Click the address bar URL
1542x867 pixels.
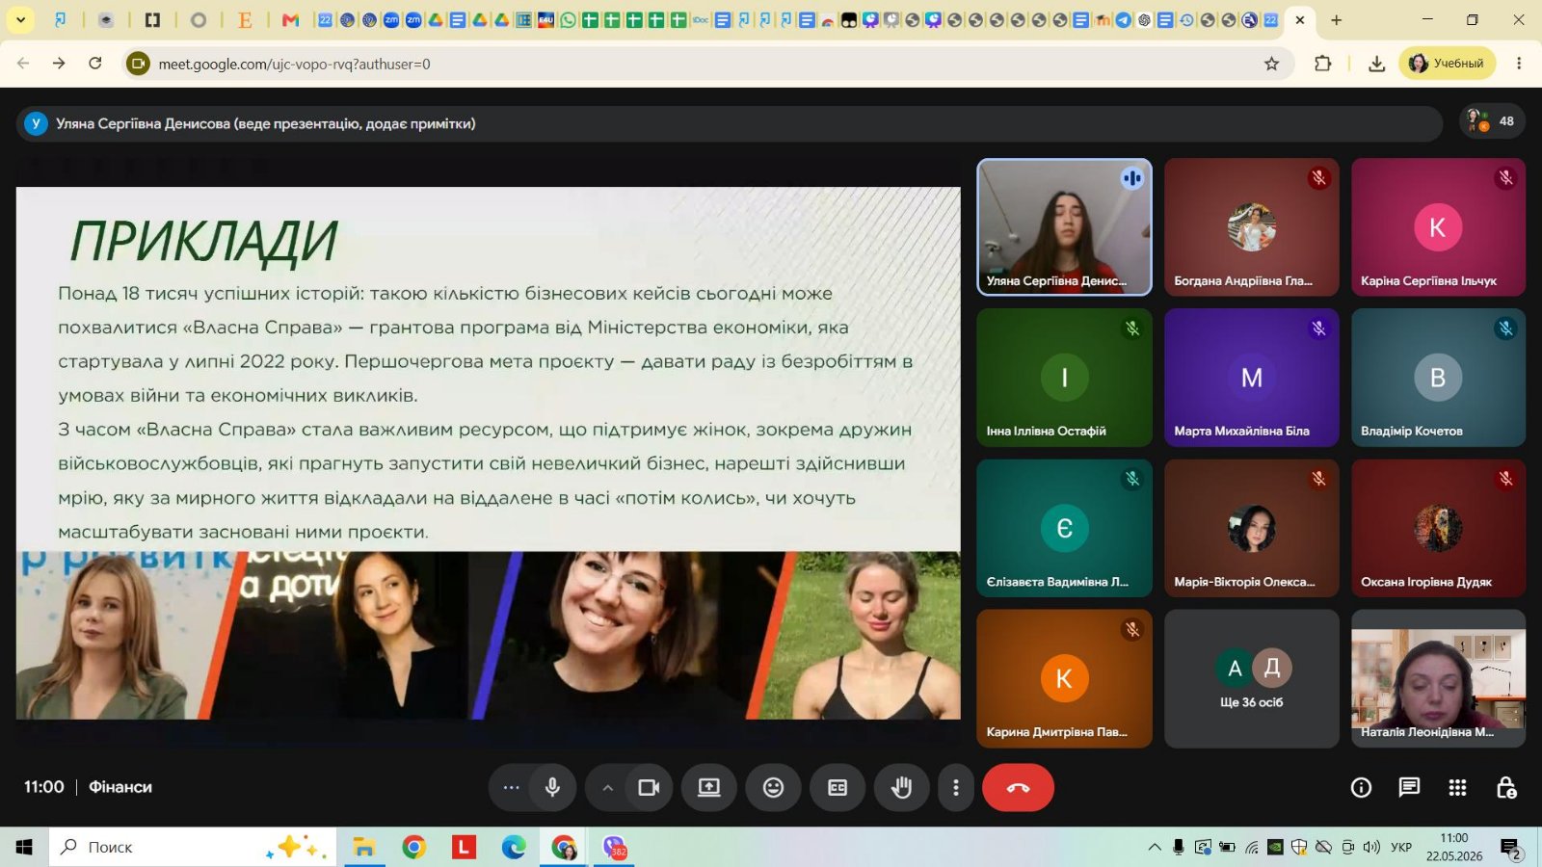pos(294,64)
